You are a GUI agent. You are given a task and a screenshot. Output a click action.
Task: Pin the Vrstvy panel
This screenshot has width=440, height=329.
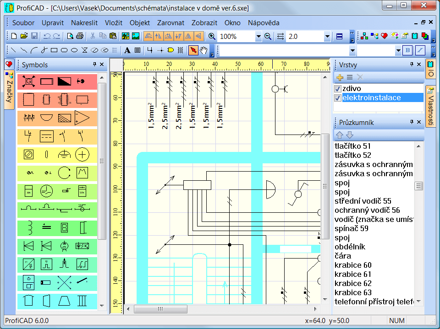point(412,65)
